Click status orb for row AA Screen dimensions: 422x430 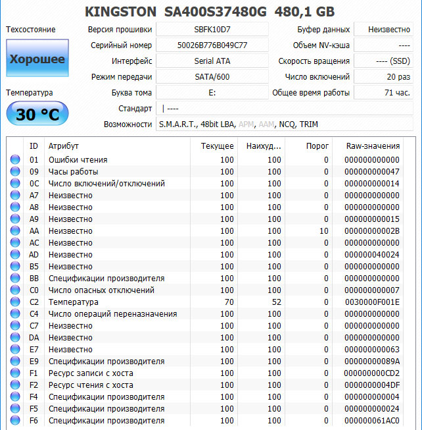click(x=15, y=230)
